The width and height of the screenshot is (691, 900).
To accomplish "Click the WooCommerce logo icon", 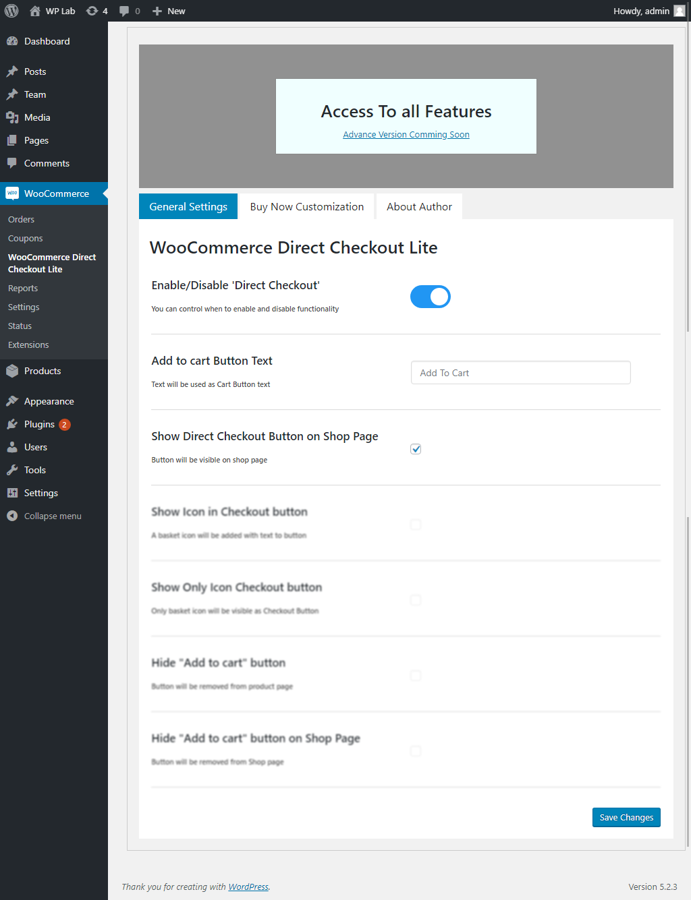I will pyautogui.click(x=12, y=193).
